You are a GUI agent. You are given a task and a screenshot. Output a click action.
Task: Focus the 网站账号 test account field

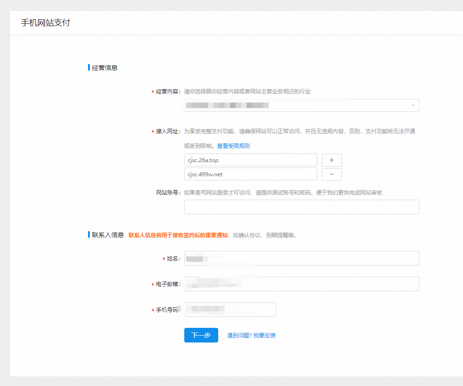pos(301,207)
